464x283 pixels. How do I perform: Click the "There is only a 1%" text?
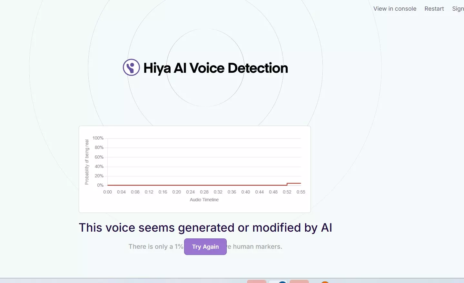coord(156,246)
